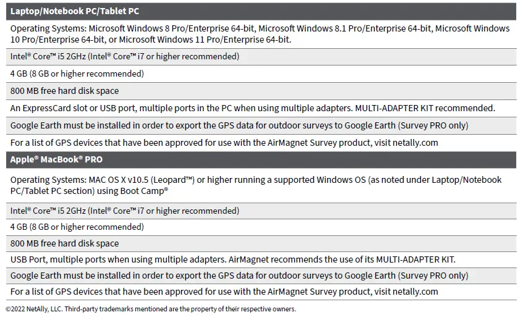Click Intel Core i5 row under Laptop section
This screenshot has width=518, height=320.
pos(125,57)
